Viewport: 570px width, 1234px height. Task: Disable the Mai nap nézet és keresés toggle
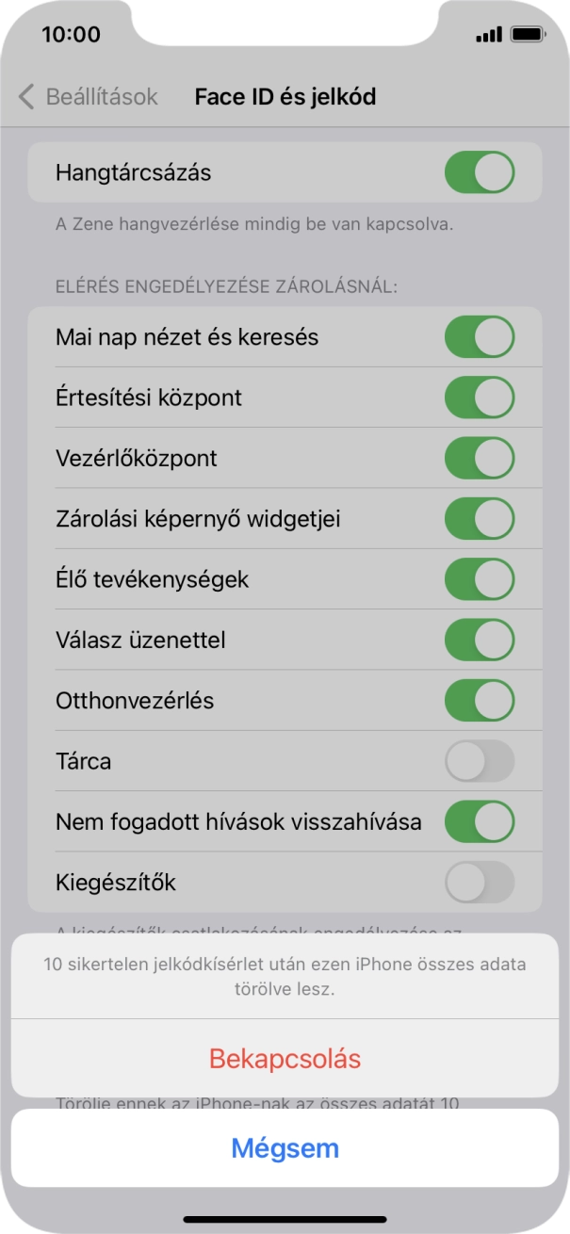(481, 336)
